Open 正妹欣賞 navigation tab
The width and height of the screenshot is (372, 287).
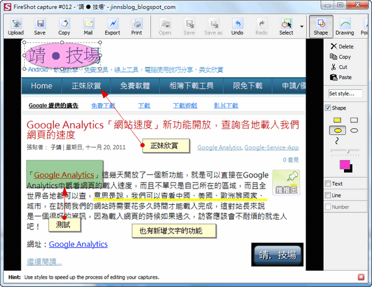click(x=86, y=85)
